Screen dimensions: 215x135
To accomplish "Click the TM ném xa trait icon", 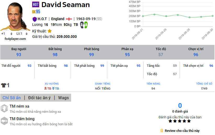I will [4, 108].
